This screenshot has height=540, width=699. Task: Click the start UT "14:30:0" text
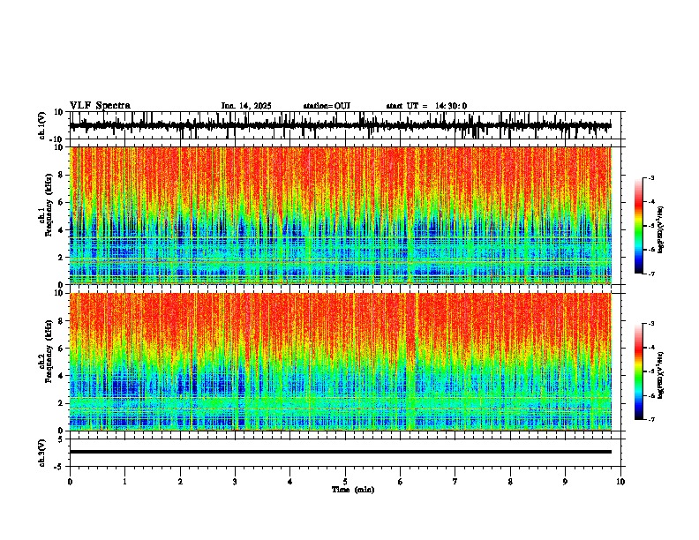(x=451, y=106)
